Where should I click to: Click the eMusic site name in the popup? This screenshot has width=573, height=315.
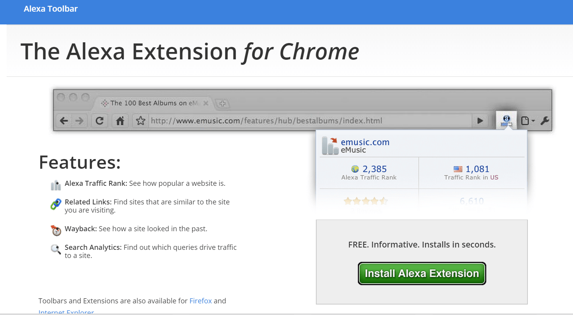click(353, 150)
